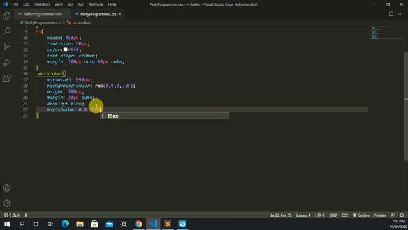Open the Extensions view
This screenshot has width=408, height=230.
pyautogui.click(x=7, y=78)
